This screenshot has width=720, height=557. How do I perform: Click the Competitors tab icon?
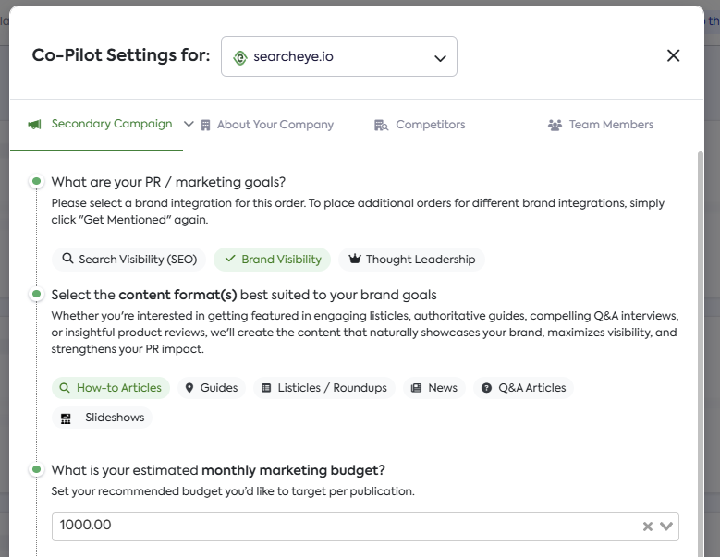tap(381, 125)
